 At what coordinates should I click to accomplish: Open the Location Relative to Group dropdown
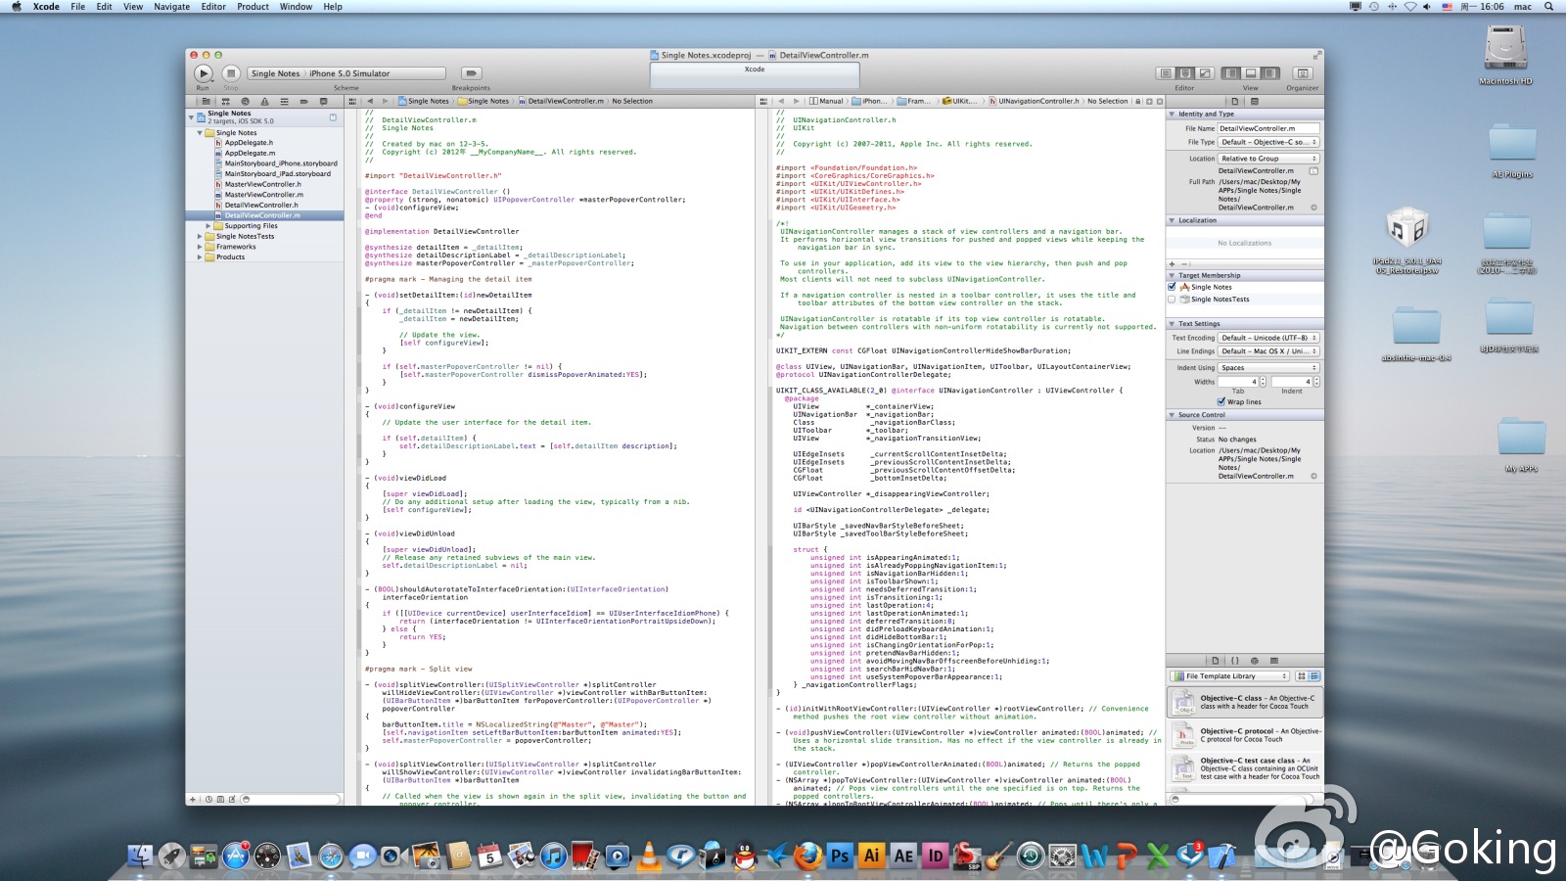1268,159
